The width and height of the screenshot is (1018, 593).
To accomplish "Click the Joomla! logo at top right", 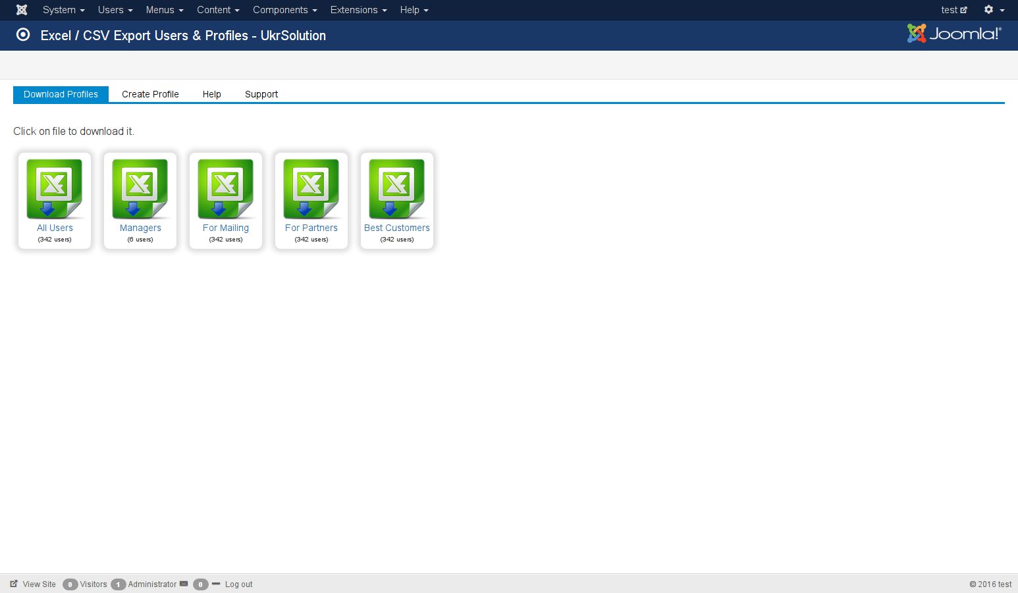I will pyautogui.click(x=954, y=34).
